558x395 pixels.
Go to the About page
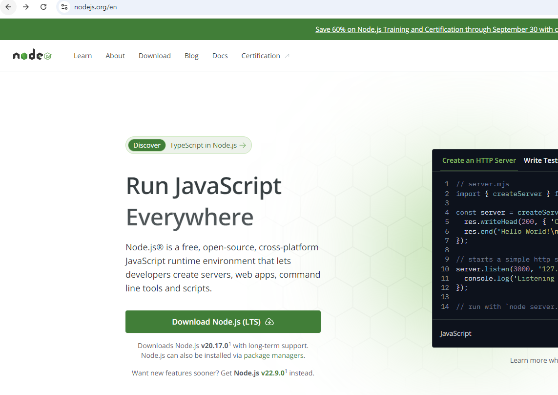pos(115,56)
